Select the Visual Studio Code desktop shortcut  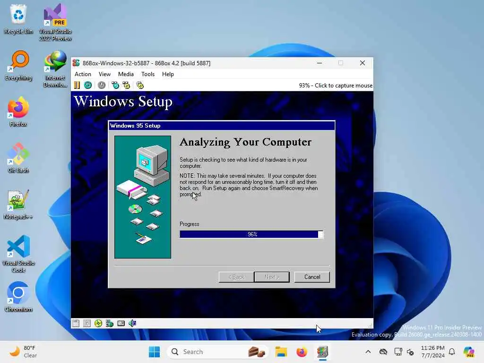click(x=18, y=254)
